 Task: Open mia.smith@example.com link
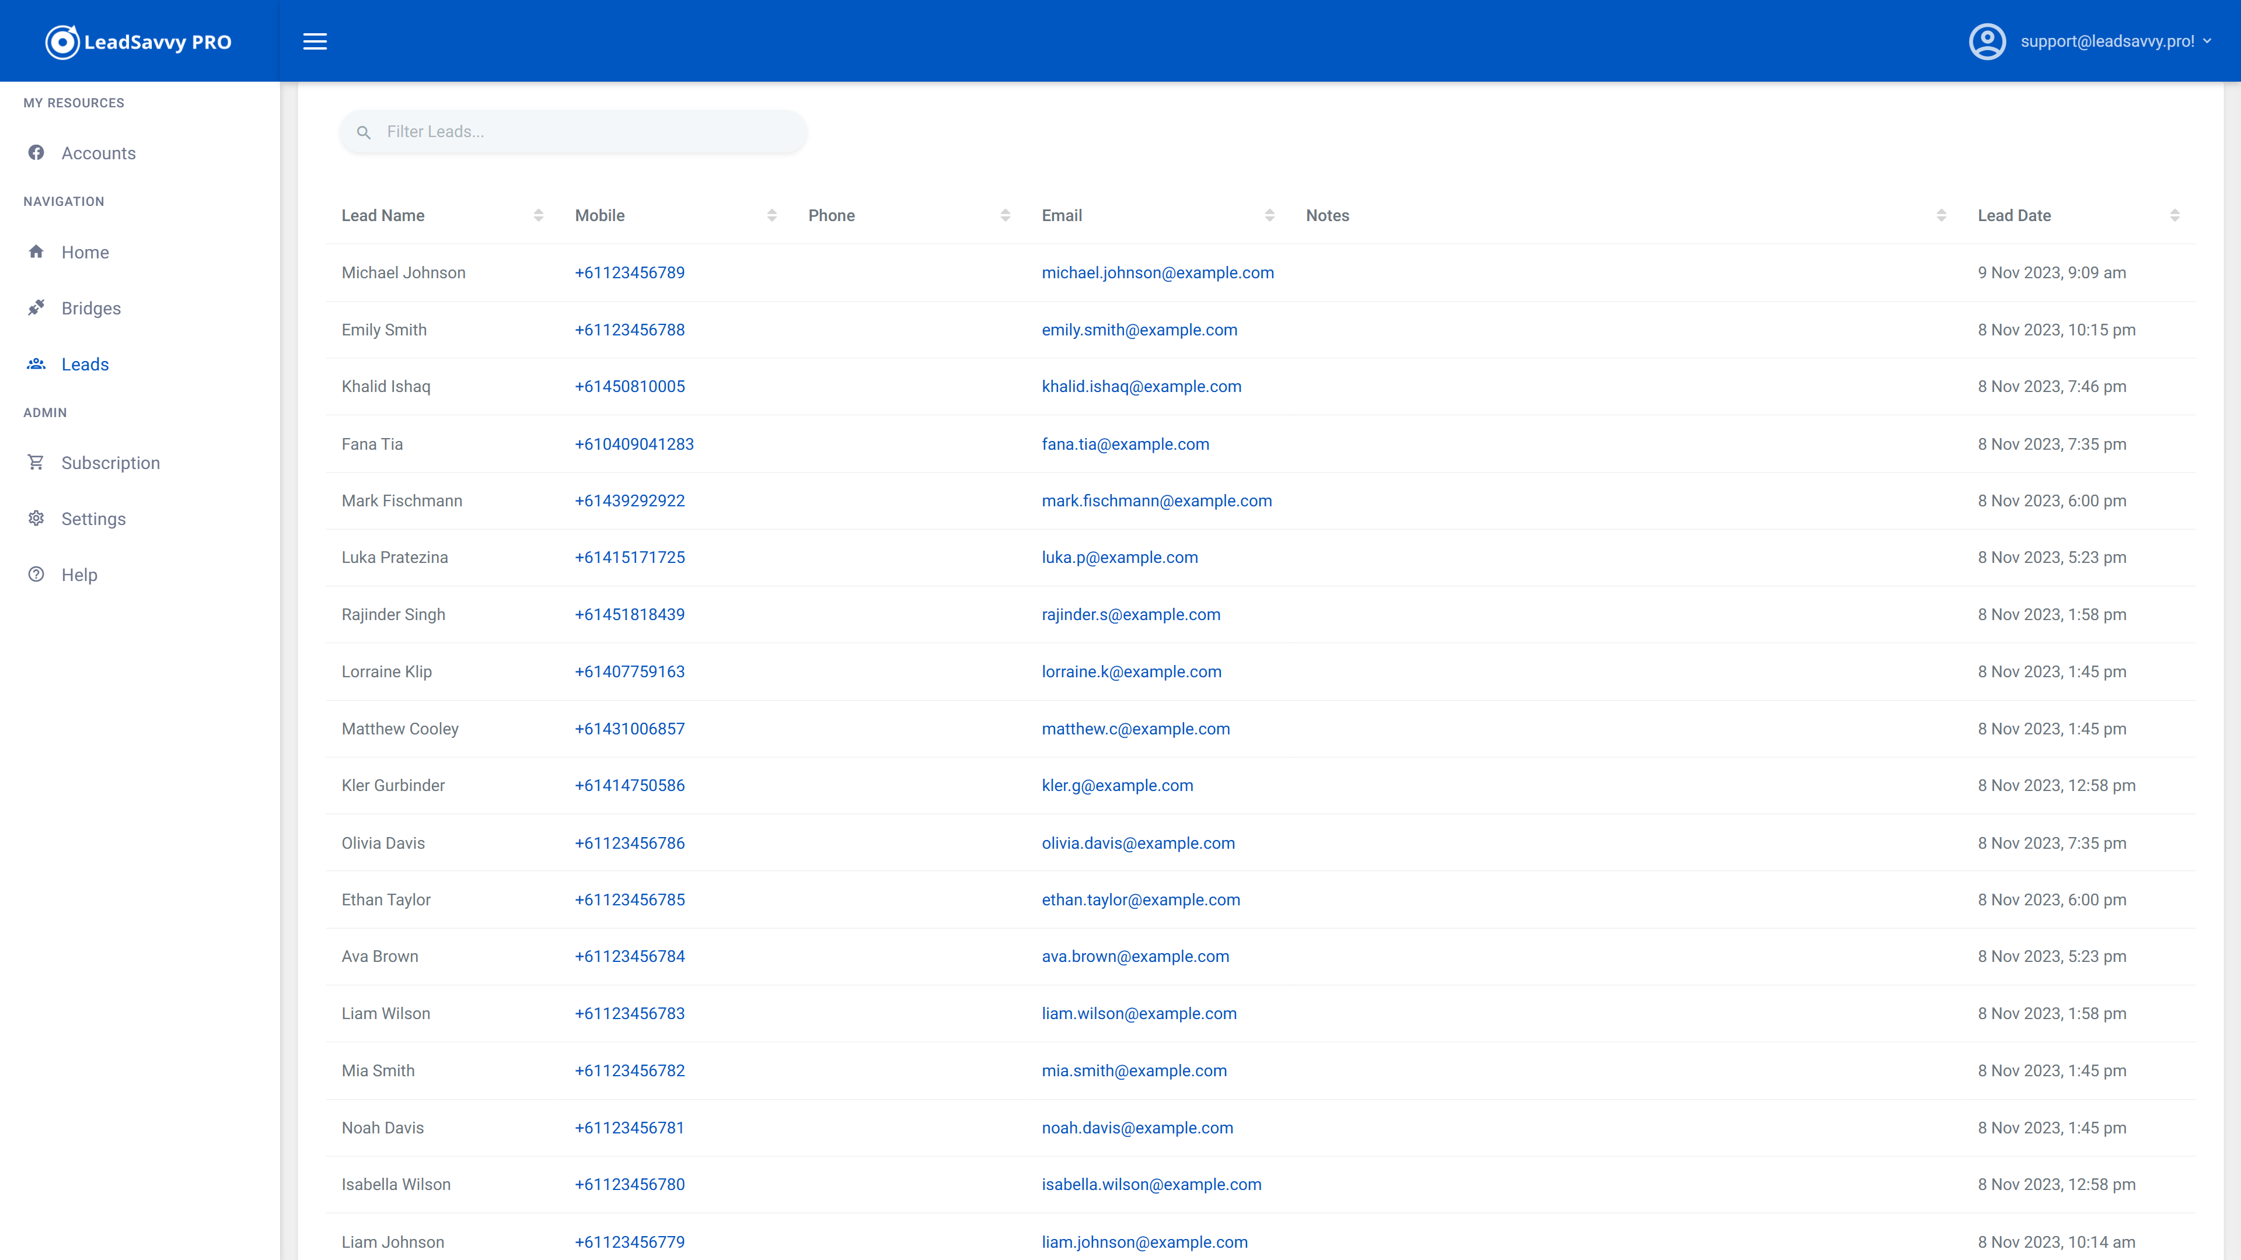pos(1135,1072)
